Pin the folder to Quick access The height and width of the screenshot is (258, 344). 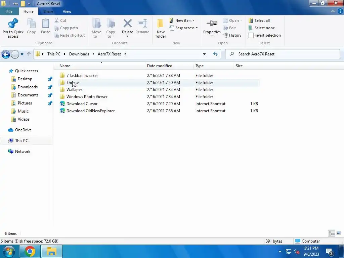click(13, 28)
